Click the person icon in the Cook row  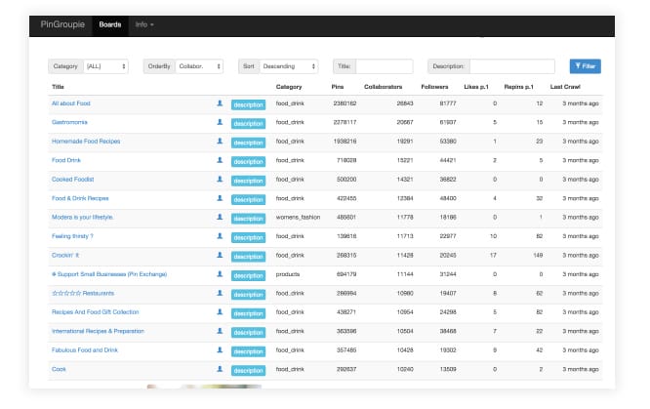pos(220,369)
